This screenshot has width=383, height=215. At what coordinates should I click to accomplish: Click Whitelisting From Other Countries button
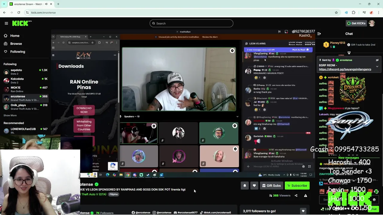[84, 126]
